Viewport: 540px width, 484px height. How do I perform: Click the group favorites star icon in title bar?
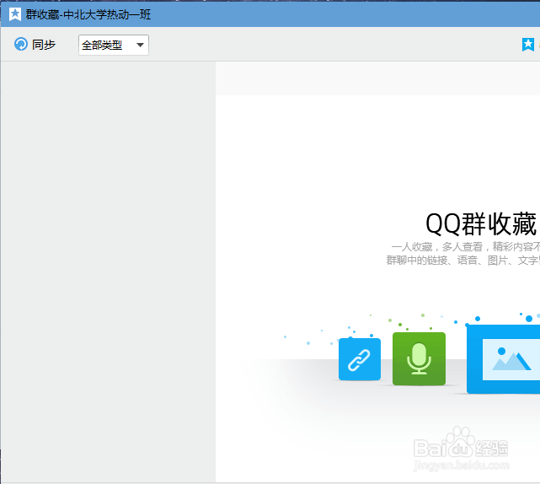point(15,14)
